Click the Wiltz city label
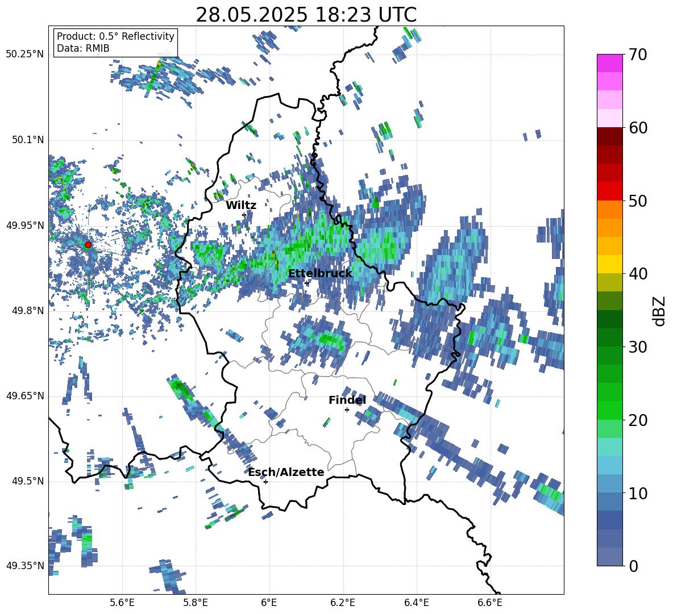The image size is (673, 614). click(241, 206)
